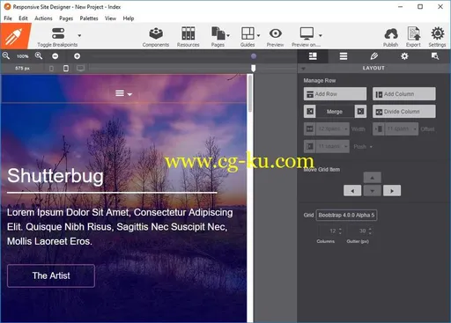The width and height of the screenshot is (451, 323).
Task: Click the Preview on monitor icon
Action: click(307, 33)
